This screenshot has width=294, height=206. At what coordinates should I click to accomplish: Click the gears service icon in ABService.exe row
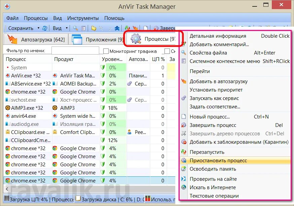pyautogui.click(x=130, y=84)
